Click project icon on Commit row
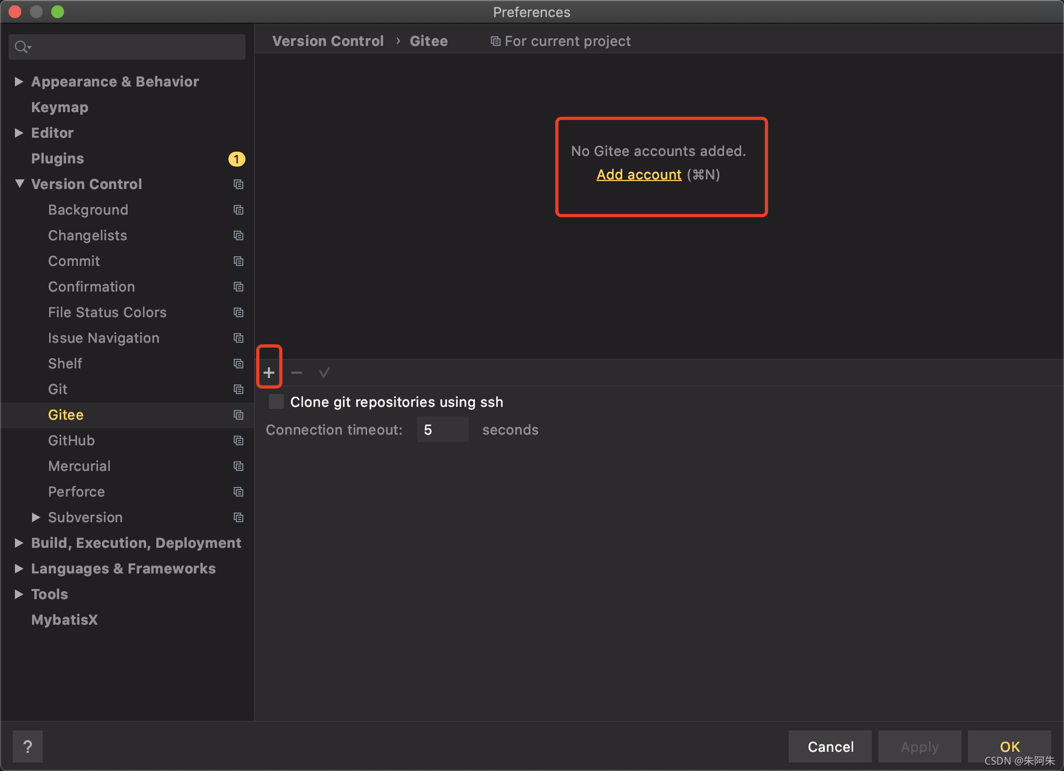Image resolution: width=1064 pixels, height=771 pixels. click(x=239, y=261)
